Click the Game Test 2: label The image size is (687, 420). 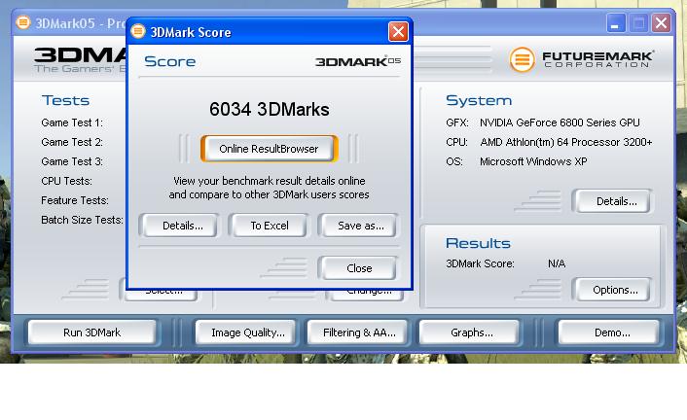(72, 142)
